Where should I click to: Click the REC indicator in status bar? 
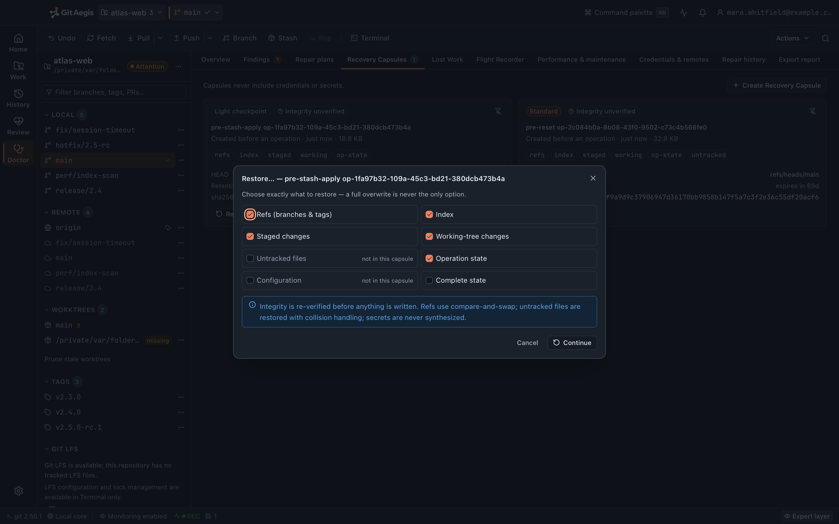click(187, 516)
